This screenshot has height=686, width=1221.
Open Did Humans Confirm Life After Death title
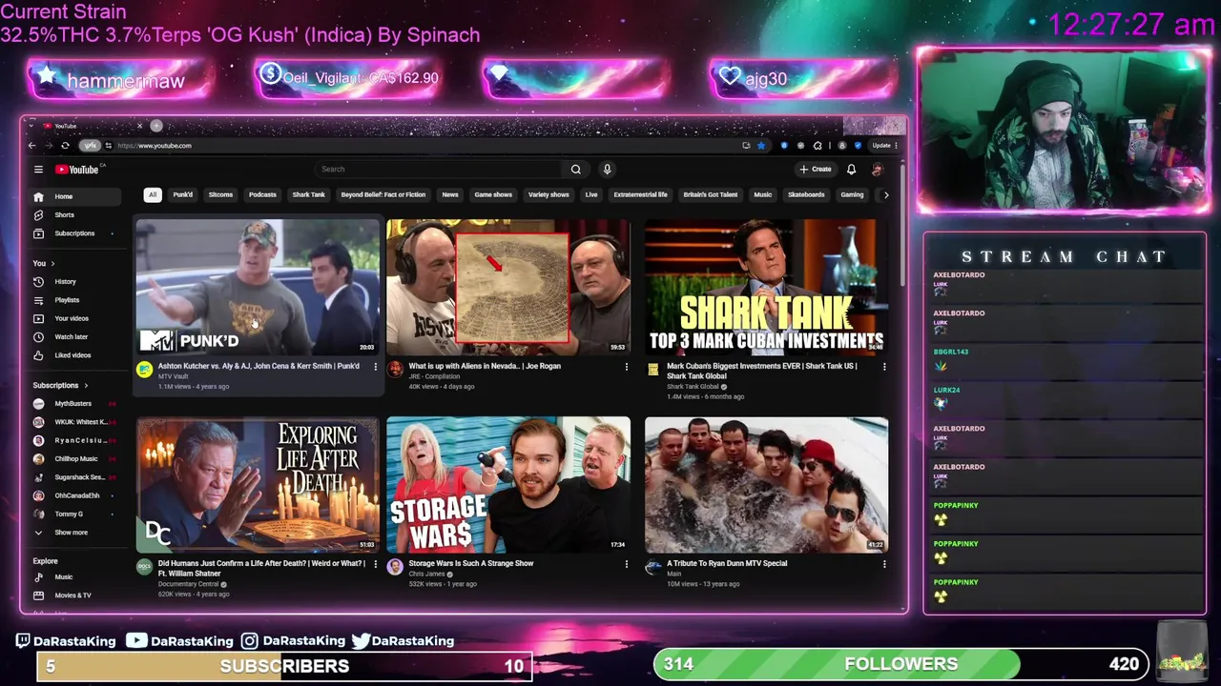261,568
